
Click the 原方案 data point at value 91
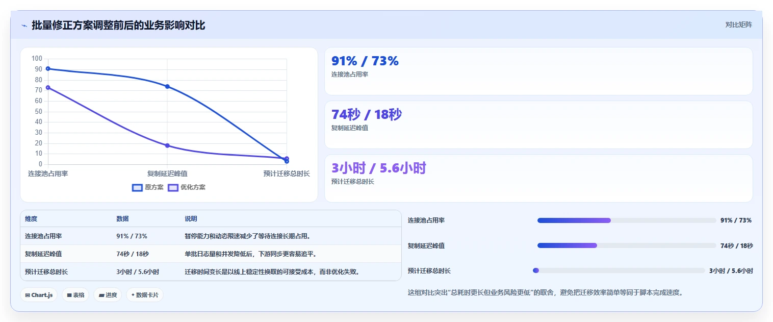coord(48,68)
